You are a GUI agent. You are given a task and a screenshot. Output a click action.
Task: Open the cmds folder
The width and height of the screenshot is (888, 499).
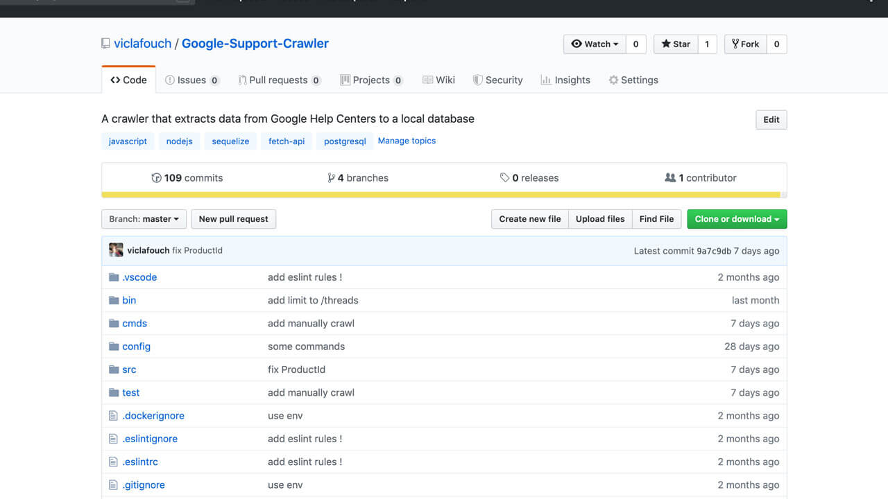pos(135,323)
